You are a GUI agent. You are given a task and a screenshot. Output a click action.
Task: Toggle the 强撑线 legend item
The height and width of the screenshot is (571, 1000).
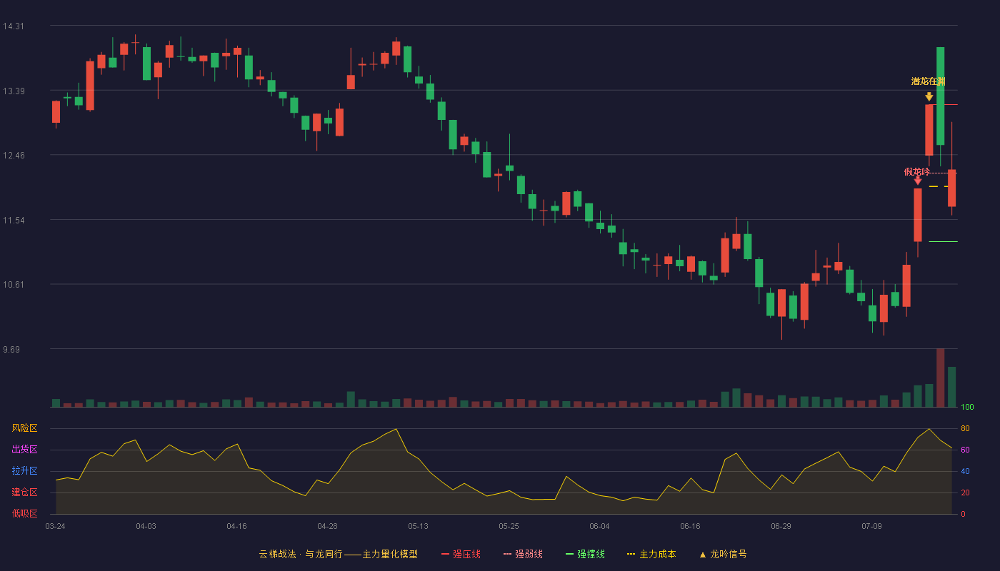585,554
